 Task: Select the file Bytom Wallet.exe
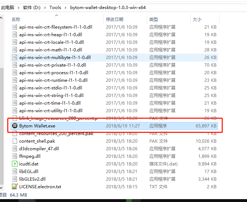[x=37, y=126]
